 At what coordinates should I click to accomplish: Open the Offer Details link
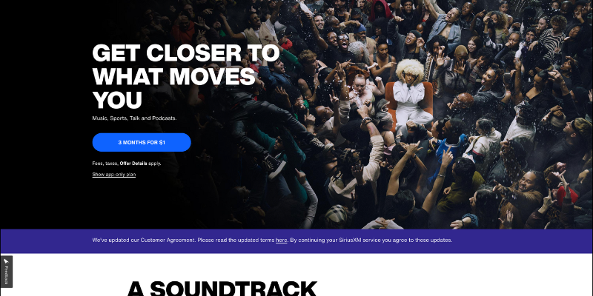click(133, 164)
